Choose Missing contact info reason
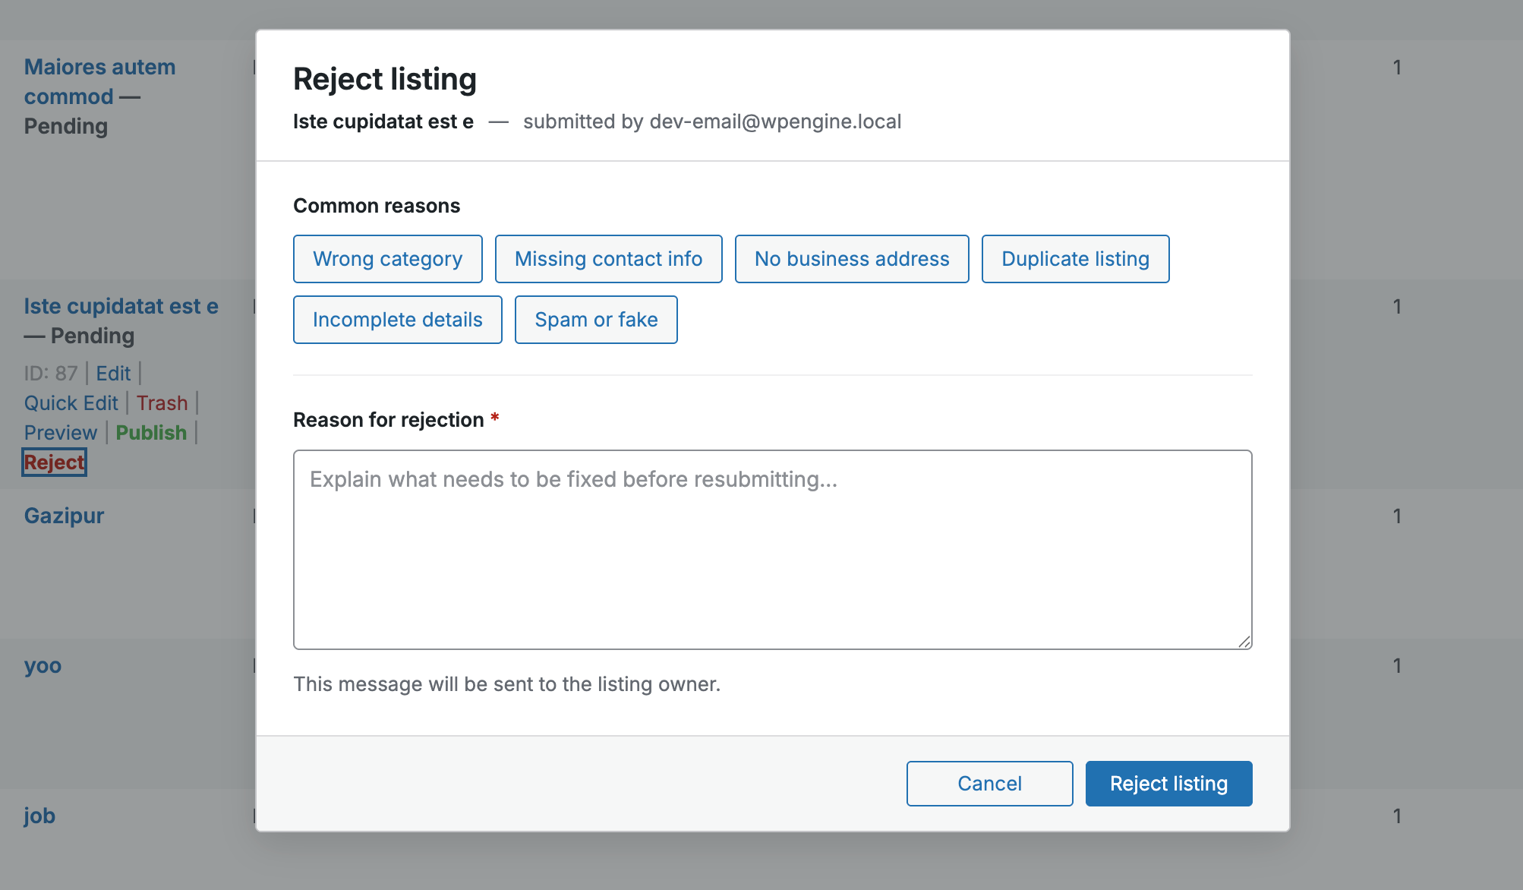Image resolution: width=1523 pixels, height=890 pixels. click(x=608, y=259)
